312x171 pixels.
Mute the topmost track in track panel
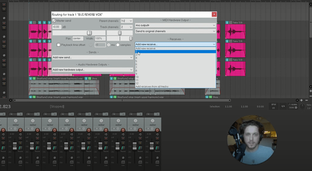(4, 4)
